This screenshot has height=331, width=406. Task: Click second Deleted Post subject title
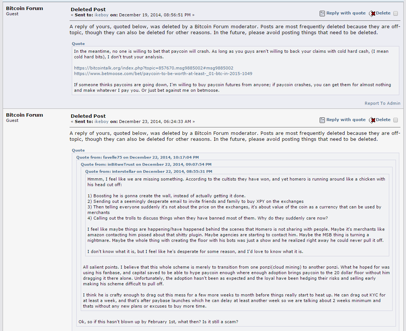(x=88, y=116)
